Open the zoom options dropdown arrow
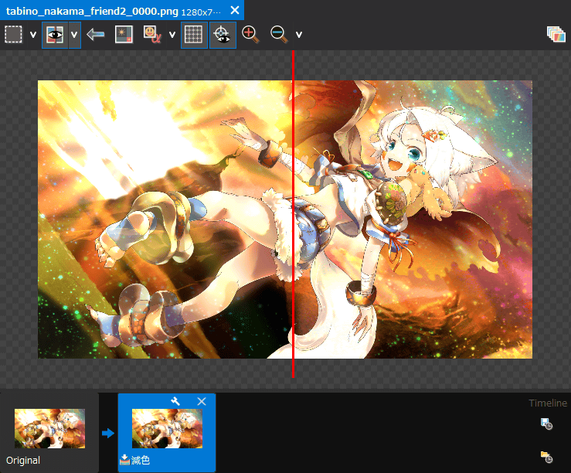The image size is (571, 473). [299, 35]
